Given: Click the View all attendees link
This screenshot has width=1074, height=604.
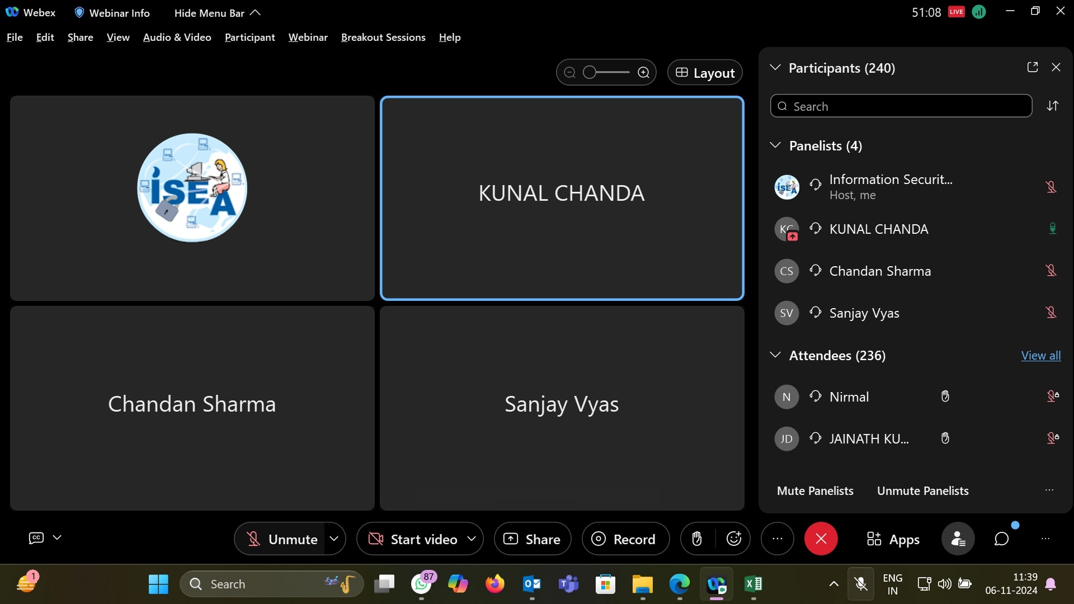Looking at the screenshot, I should (x=1040, y=356).
